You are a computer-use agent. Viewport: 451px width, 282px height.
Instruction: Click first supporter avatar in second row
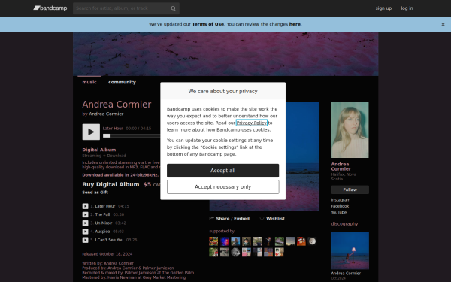click(213, 252)
